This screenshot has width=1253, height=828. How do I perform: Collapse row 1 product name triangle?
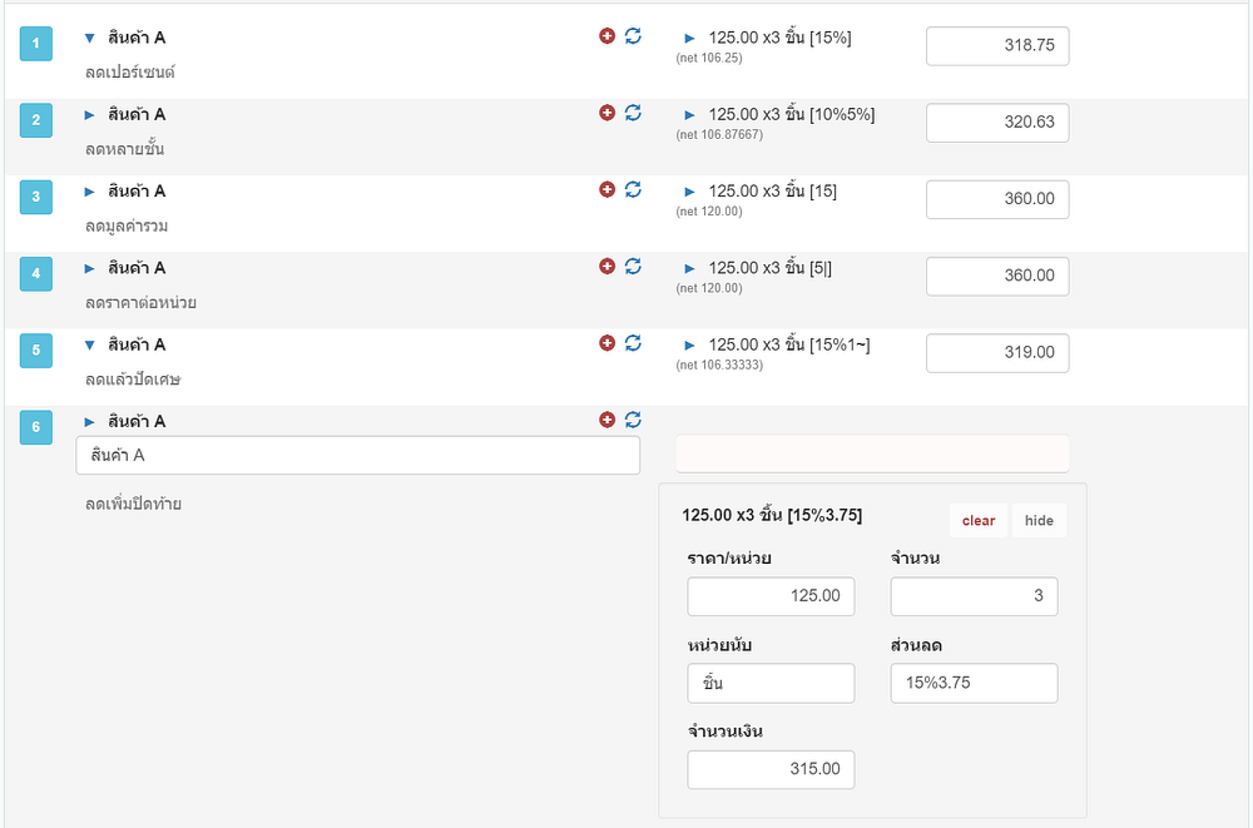pos(90,38)
